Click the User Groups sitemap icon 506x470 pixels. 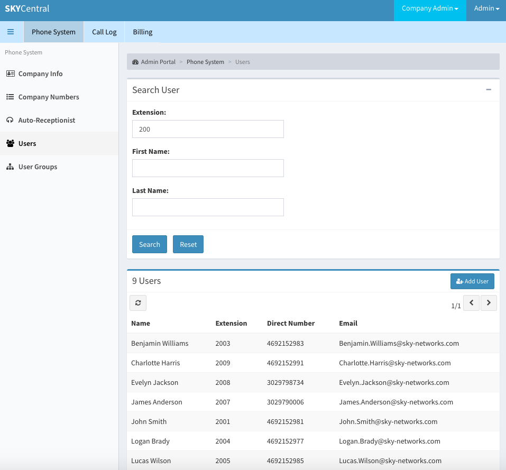tap(10, 167)
